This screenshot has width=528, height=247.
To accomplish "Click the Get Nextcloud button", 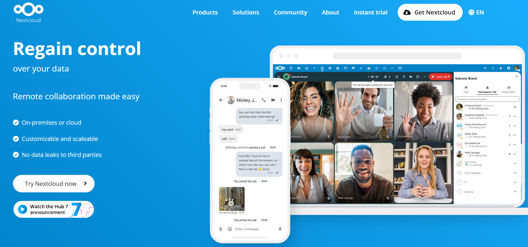I will (430, 12).
